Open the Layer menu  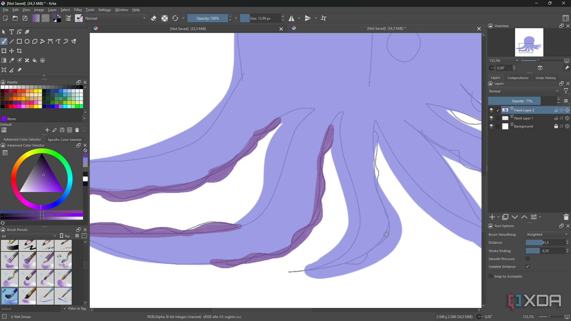pos(52,10)
